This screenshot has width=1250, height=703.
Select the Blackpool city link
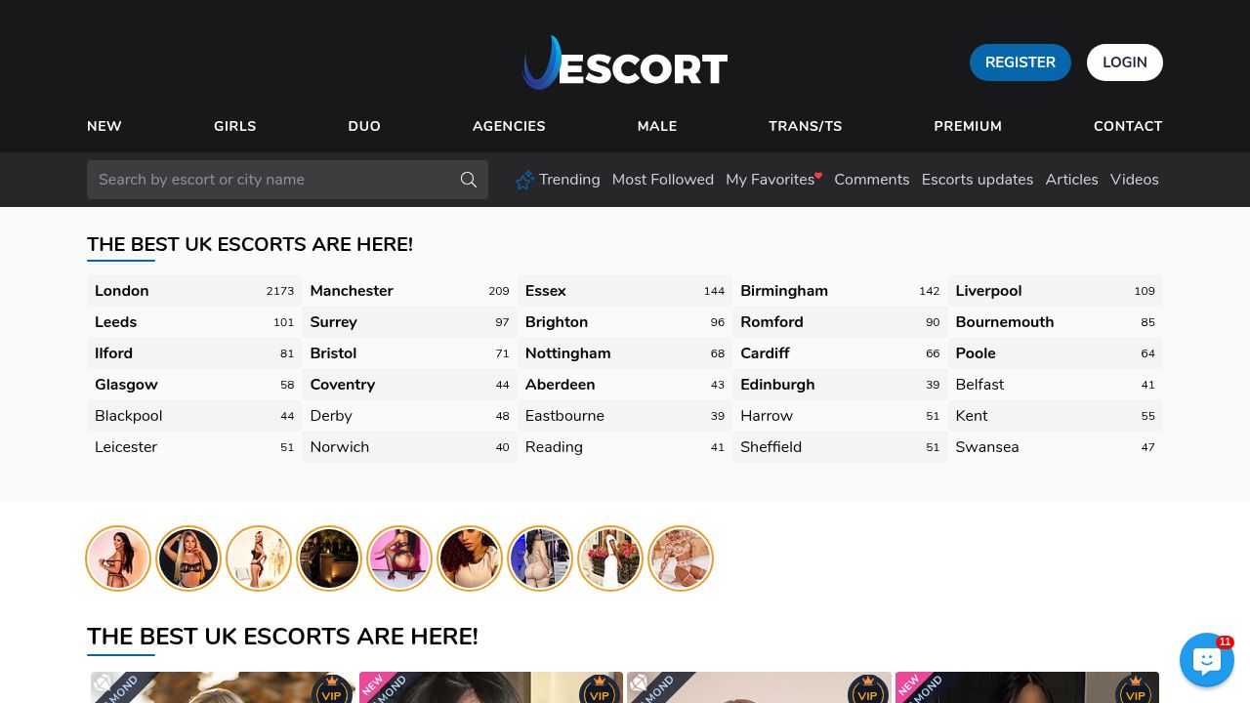(194, 416)
